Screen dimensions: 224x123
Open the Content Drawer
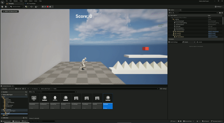pos(6,121)
